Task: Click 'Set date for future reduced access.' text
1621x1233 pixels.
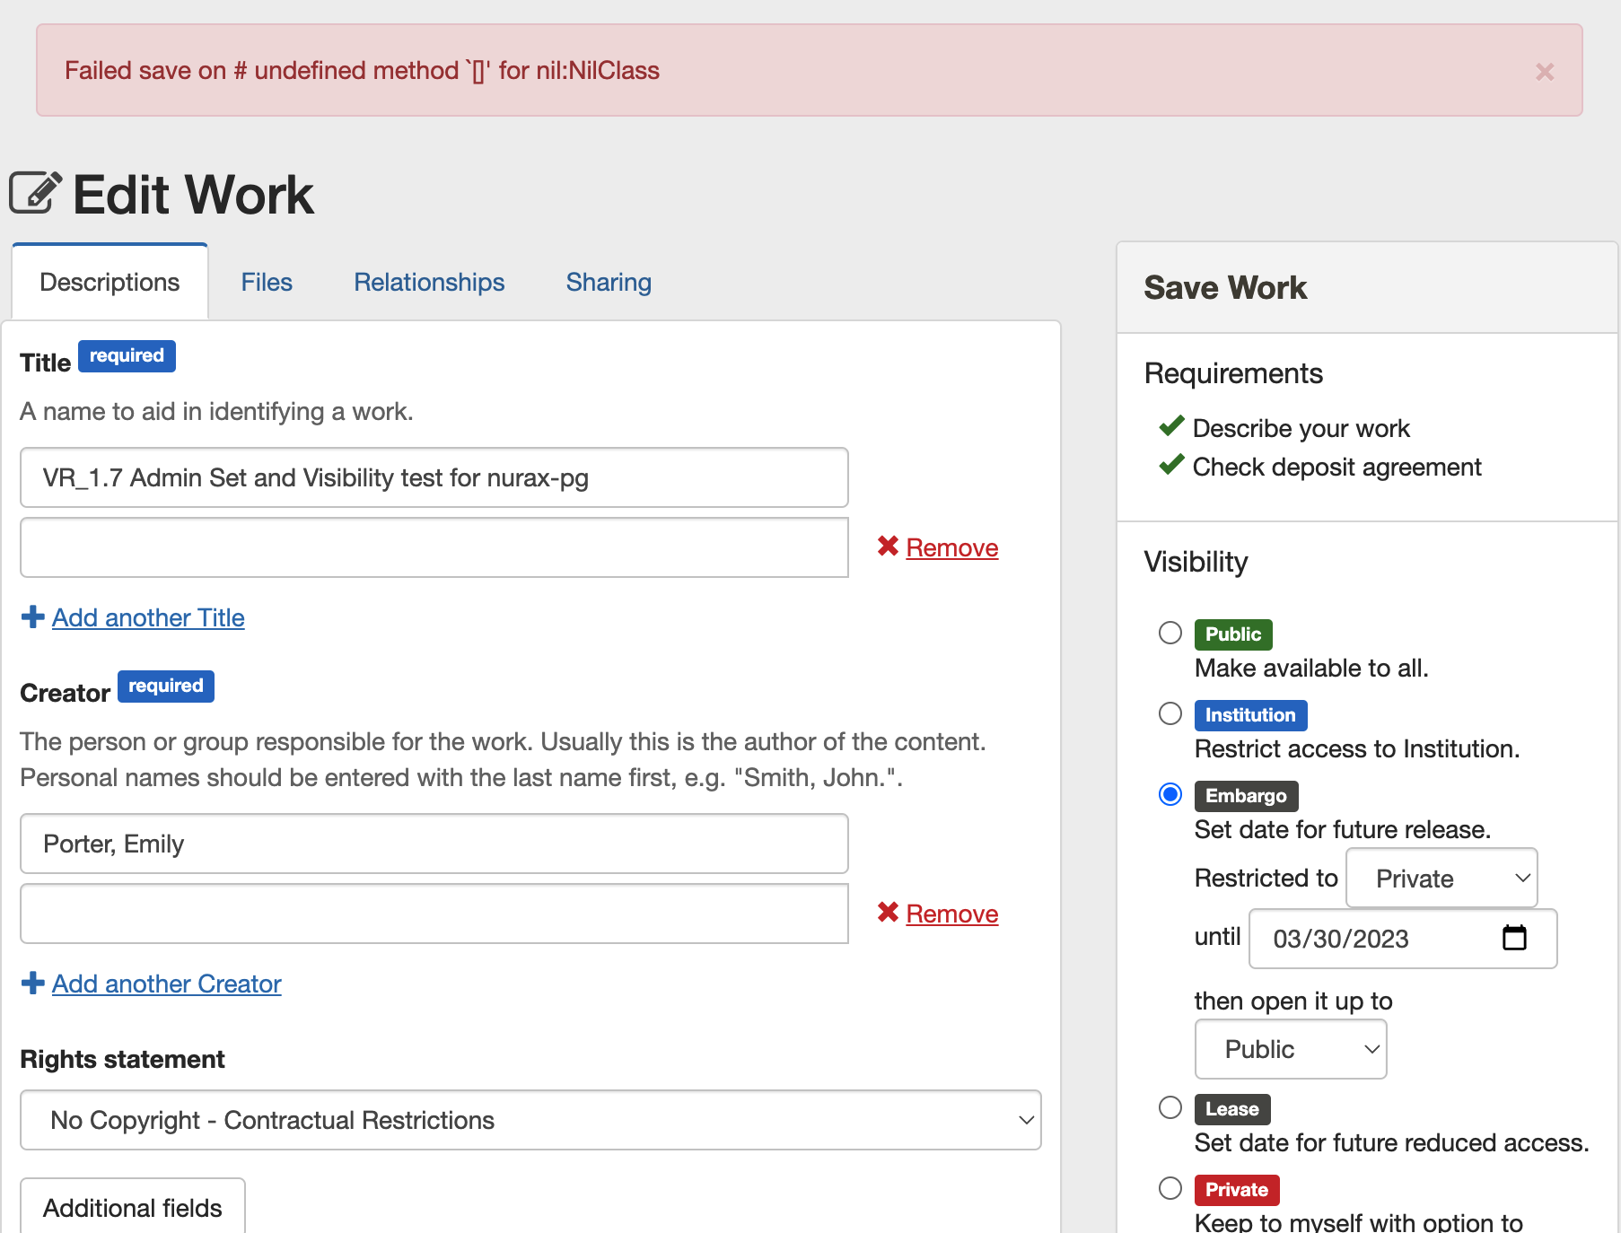Action: coord(1391,1142)
